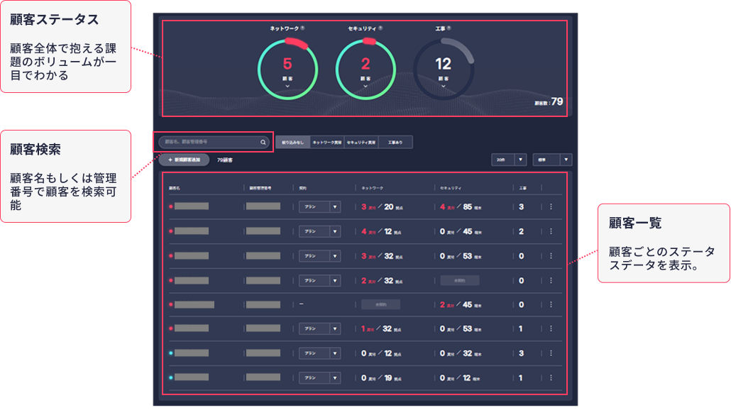Click the 契約 column header

click(x=302, y=188)
